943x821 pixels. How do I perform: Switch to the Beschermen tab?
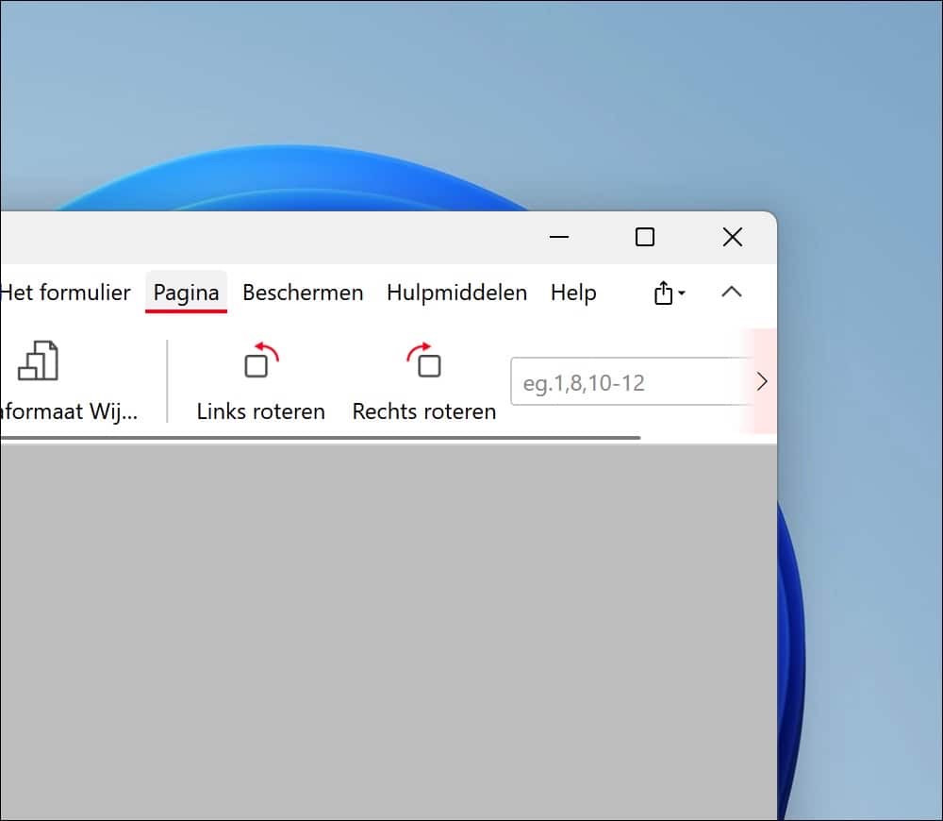[303, 293]
